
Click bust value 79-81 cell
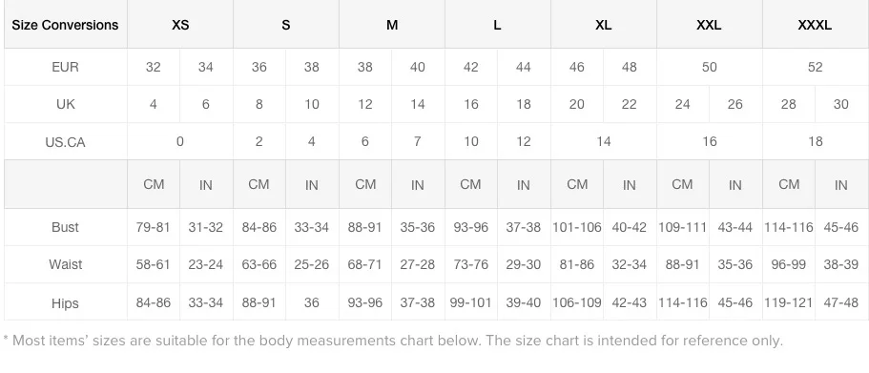[154, 227]
